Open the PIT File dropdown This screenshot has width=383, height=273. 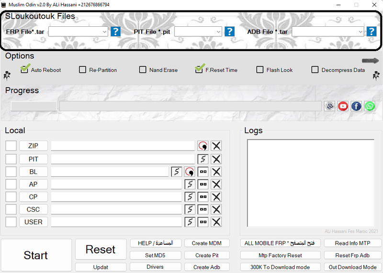219,32
